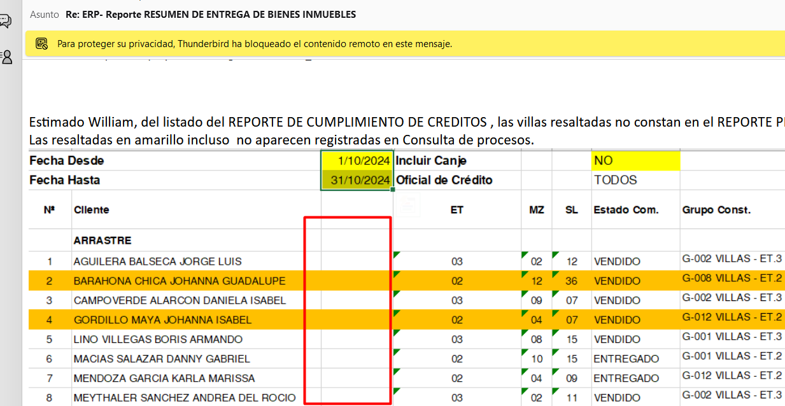Viewport: 785px width, 406px height.
Task: Click highlighted row BARAHONA CHICA JOHANNA GUADALUPE
Action: click(x=180, y=281)
